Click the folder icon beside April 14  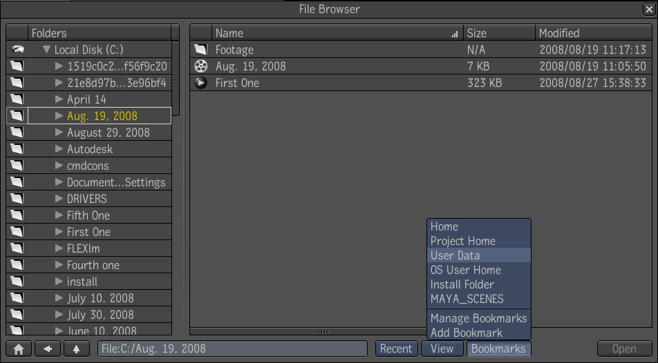click(x=17, y=99)
